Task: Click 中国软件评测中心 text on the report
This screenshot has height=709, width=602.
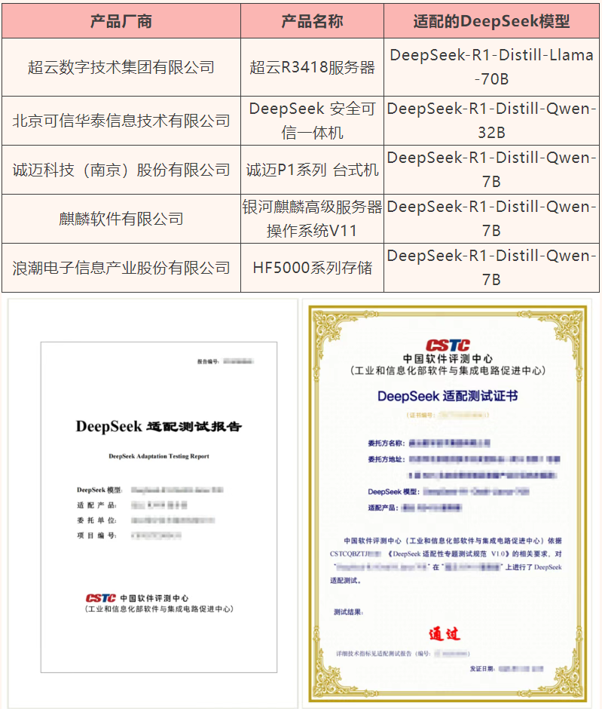Action: [x=154, y=598]
